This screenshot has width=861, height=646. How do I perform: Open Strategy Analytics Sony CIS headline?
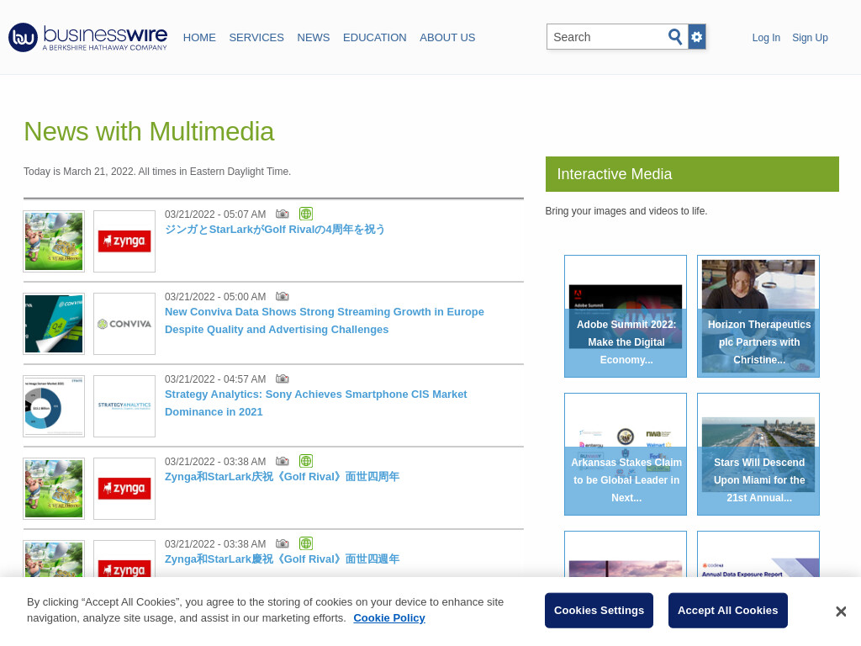[316, 403]
